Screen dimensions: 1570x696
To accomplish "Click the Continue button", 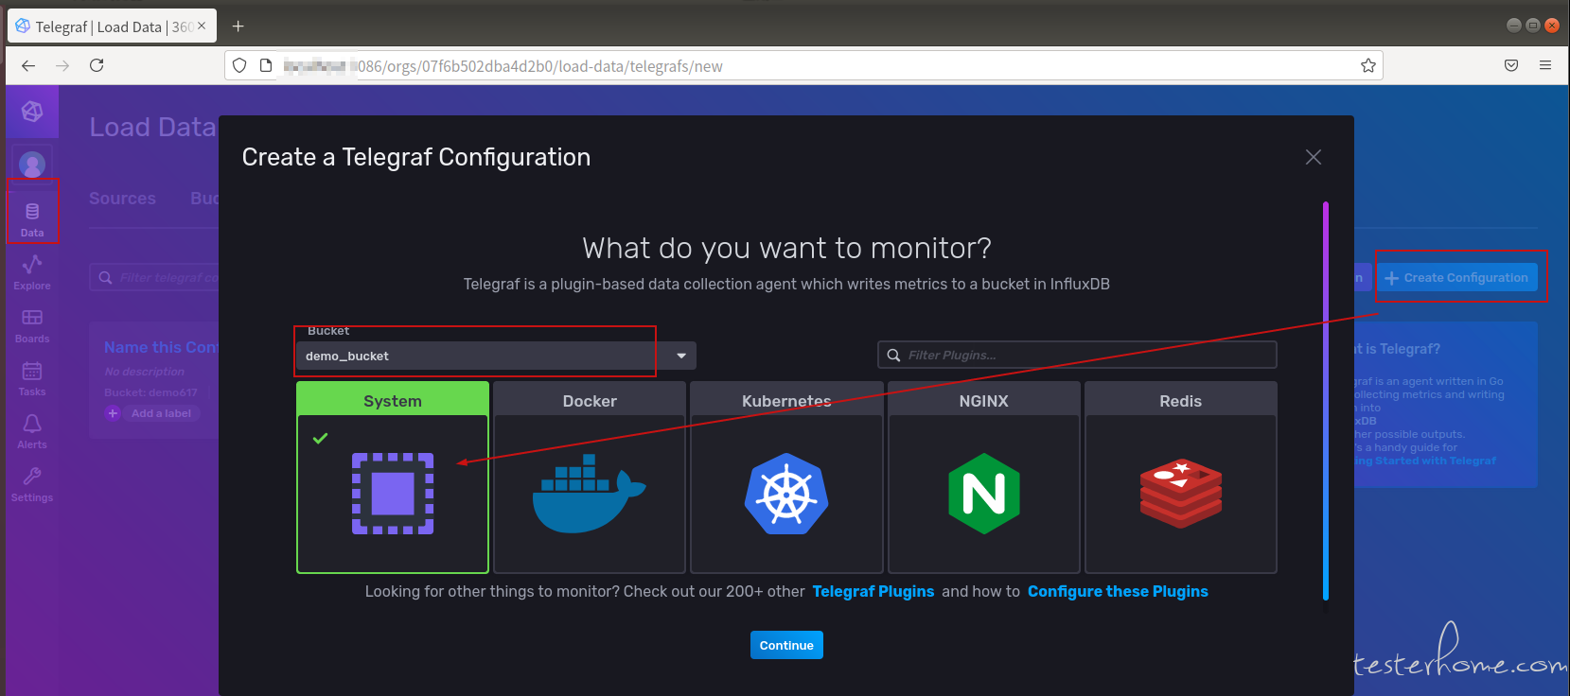I will pos(786,645).
